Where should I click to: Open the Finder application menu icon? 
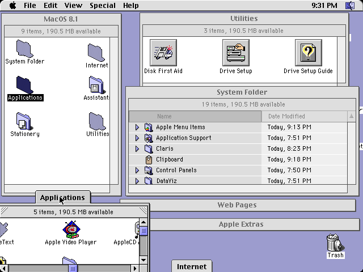350,5
